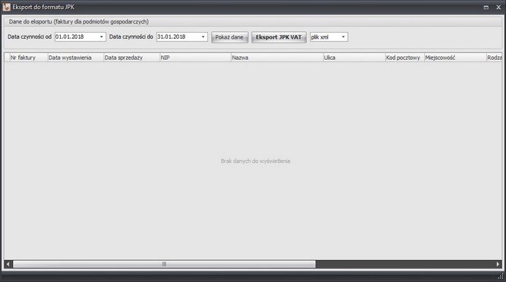Open the 'Data czynności do' date dropdown
The height and width of the screenshot is (282, 506).
point(203,36)
